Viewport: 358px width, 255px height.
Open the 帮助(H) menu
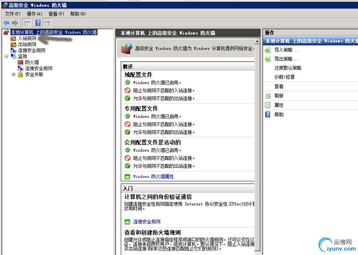click(x=78, y=14)
